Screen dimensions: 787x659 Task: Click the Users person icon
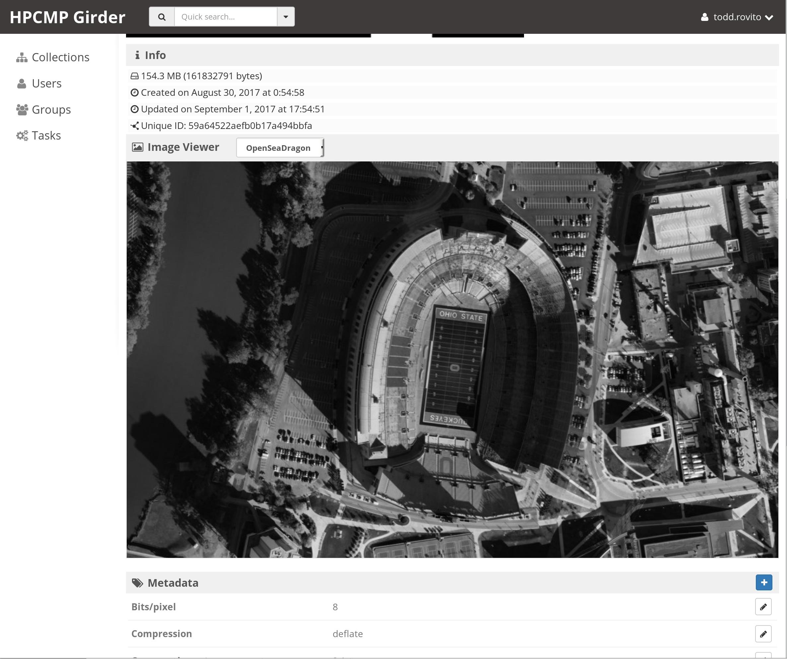pos(22,84)
